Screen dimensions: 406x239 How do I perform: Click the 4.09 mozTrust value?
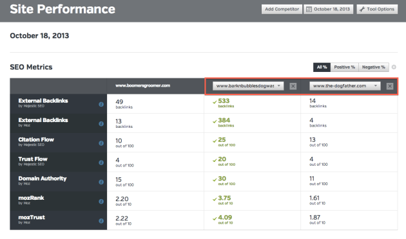(x=225, y=218)
